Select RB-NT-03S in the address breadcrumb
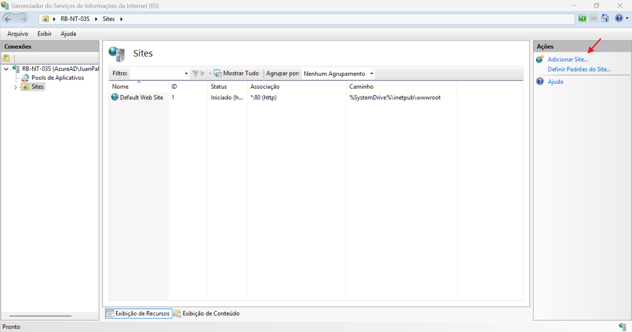632x332 pixels. [x=75, y=19]
